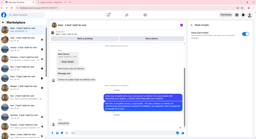Open the Alain 2 bed 1 bath conversation
The height and width of the screenshot is (139, 256).
(22, 30)
